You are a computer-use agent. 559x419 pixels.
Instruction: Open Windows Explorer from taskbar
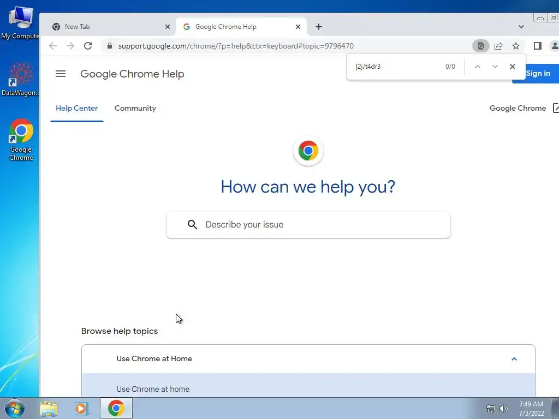coord(49,408)
